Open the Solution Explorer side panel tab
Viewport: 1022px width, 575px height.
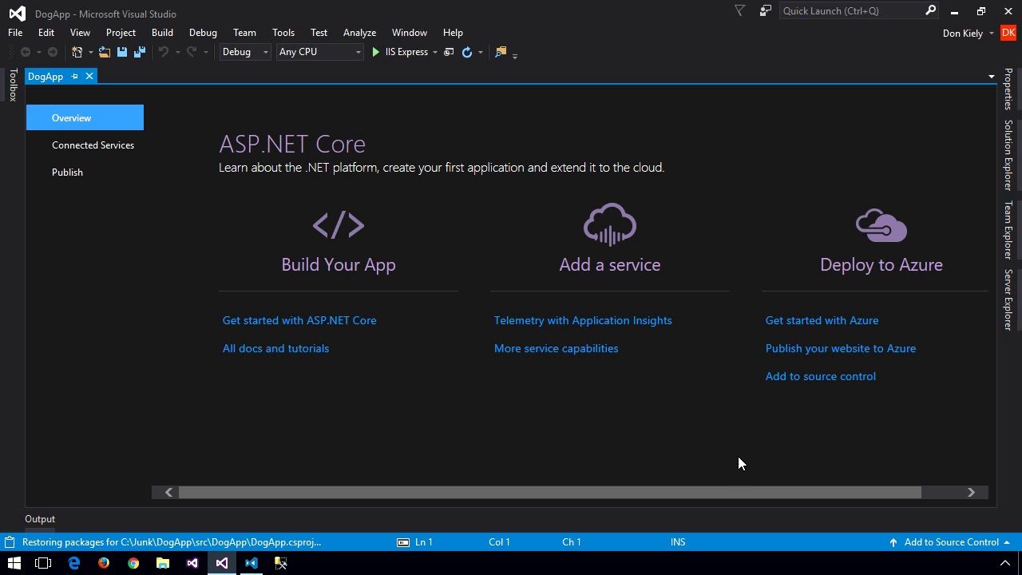point(1009,155)
